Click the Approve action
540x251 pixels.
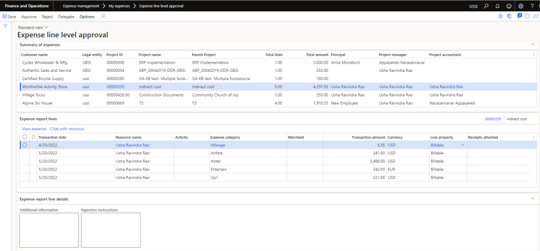coord(29,17)
